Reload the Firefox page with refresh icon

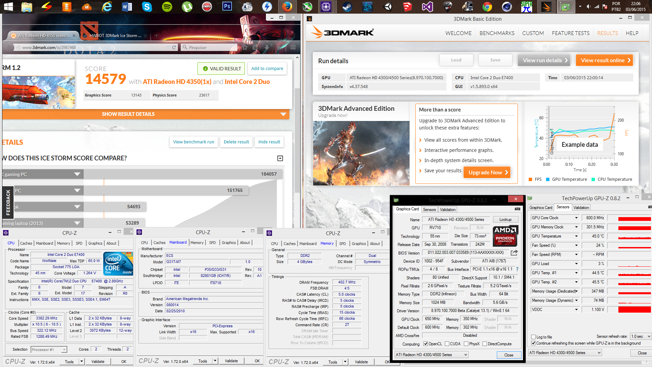coord(174,47)
